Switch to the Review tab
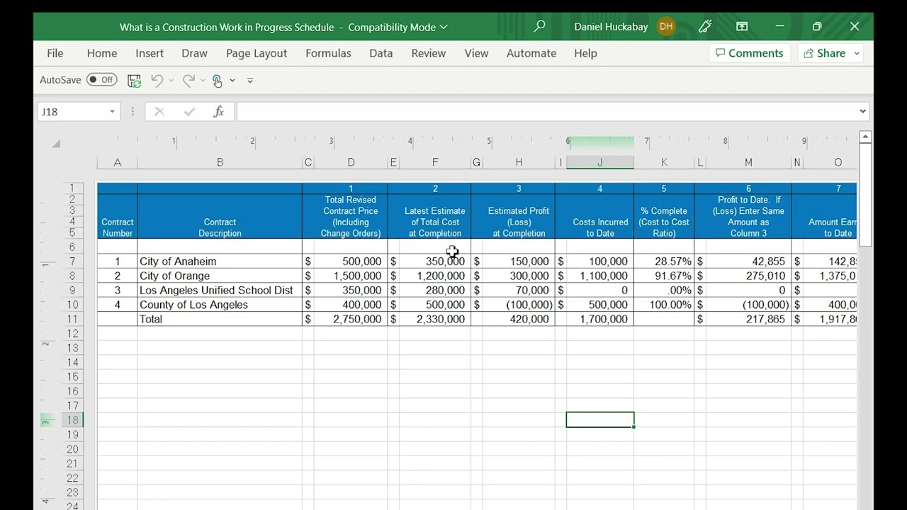Viewport: 907px width, 510px height. [429, 53]
